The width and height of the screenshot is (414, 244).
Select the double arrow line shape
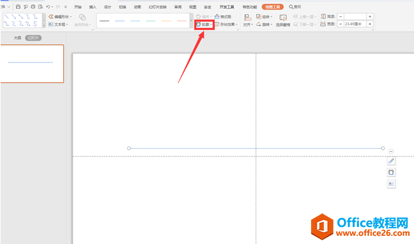[x=21, y=17]
